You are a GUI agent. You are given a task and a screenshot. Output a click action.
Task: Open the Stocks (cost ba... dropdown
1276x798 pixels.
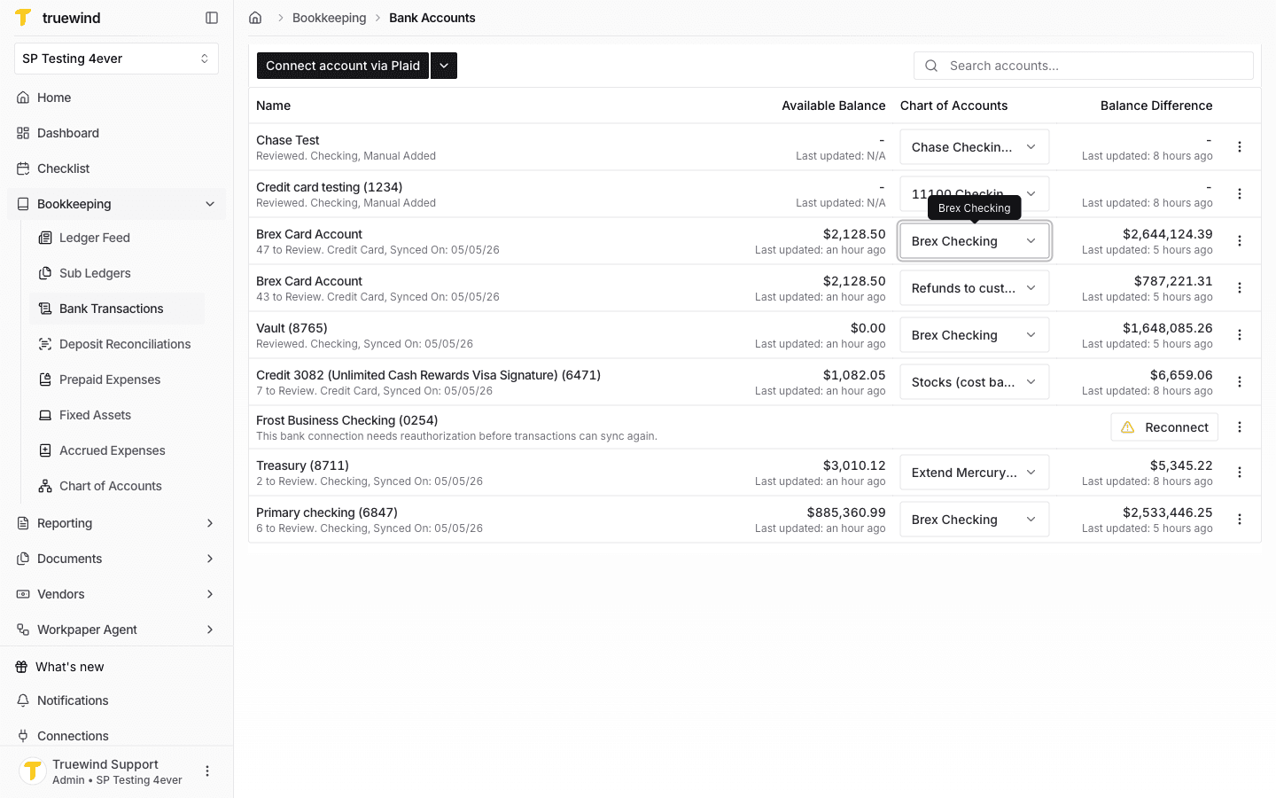[x=975, y=382]
